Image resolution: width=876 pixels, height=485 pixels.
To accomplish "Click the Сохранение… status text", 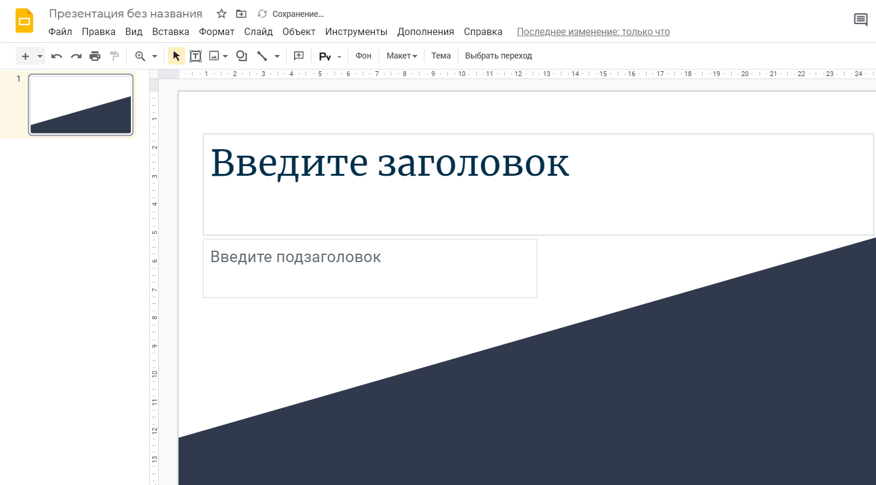I will coord(298,14).
